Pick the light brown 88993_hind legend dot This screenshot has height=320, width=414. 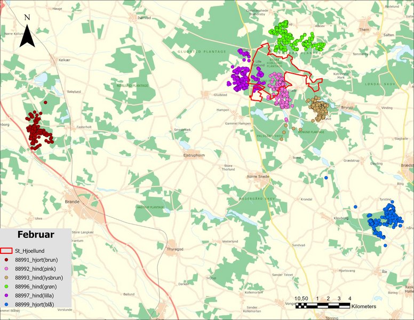pyautogui.click(x=6, y=277)
